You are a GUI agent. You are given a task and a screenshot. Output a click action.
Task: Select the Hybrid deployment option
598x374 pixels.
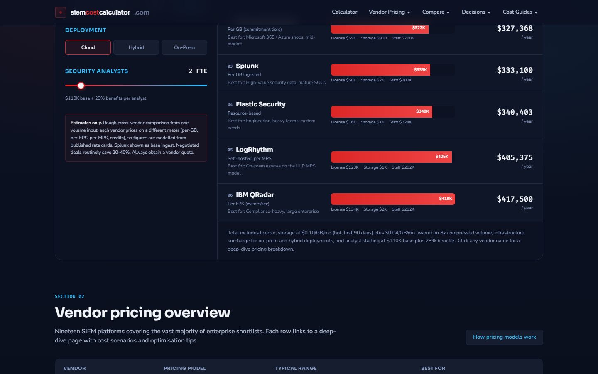point(136,47)
